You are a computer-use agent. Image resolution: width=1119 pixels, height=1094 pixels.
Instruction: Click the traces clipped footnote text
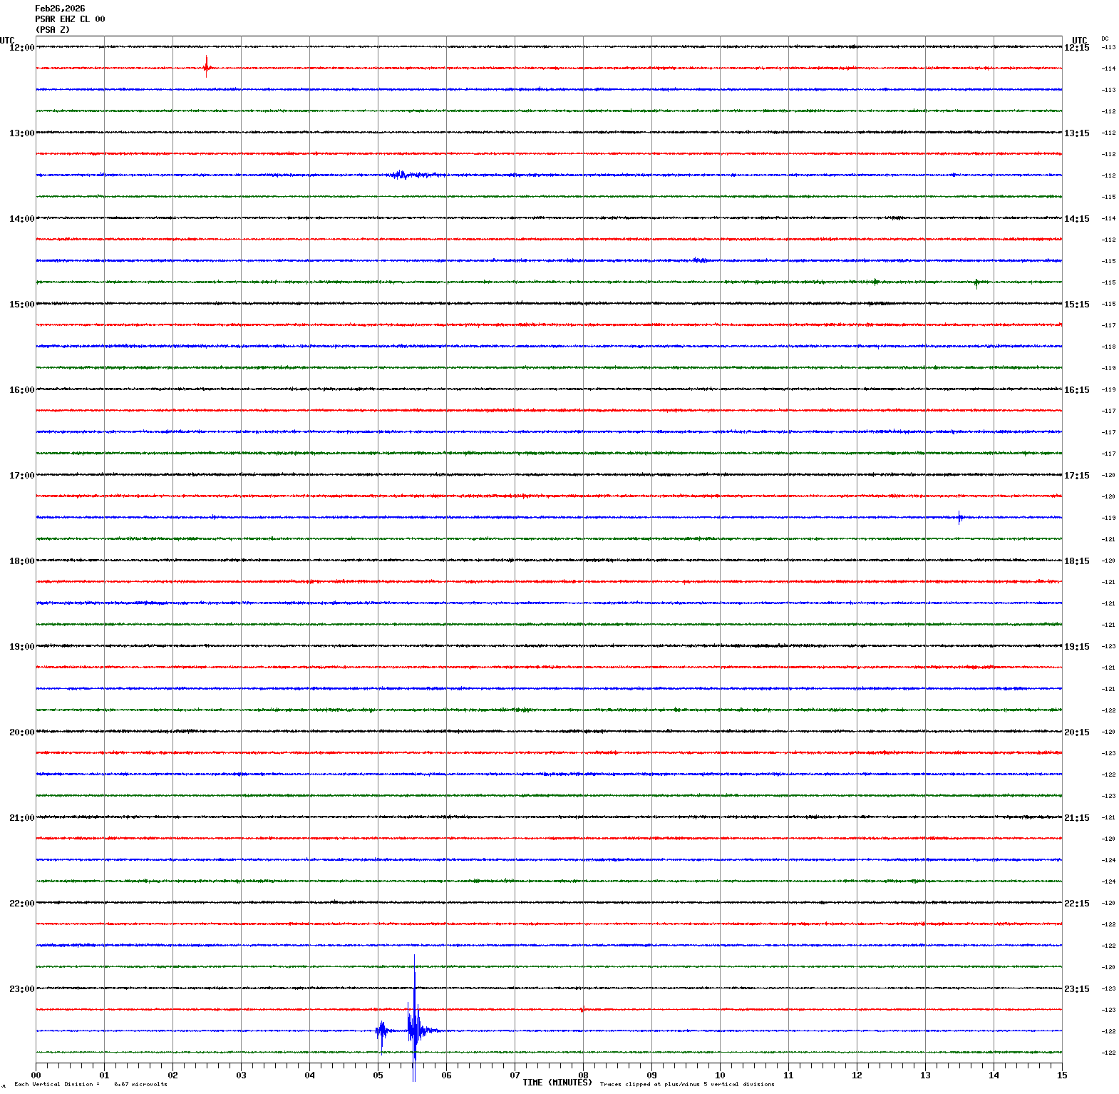pyautogui.click(x=686, y=1084)
